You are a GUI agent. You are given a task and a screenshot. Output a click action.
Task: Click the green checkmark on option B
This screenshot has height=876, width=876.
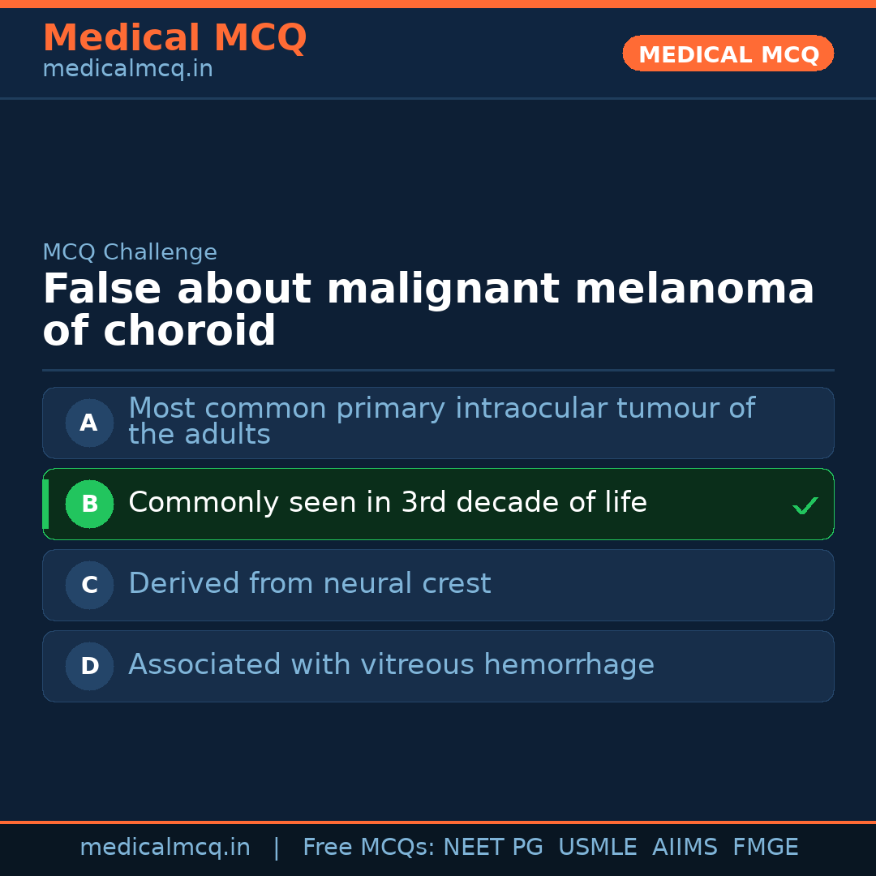(x=805, y=506)
